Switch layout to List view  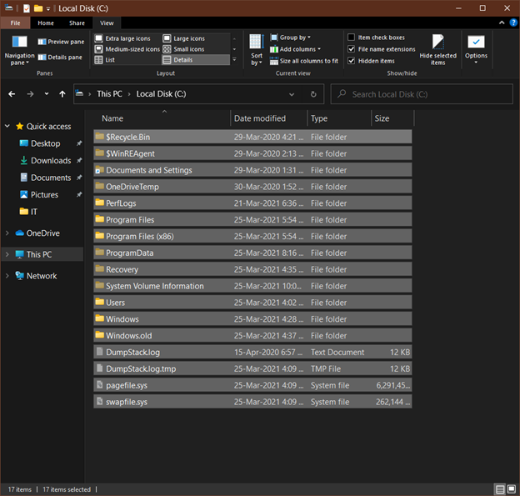click(105, 60)
